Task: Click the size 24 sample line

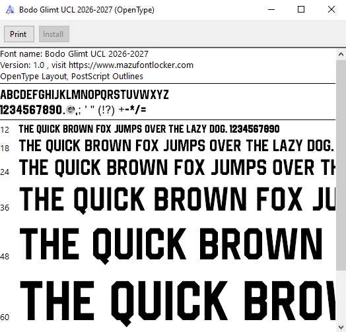Action: 177,168
